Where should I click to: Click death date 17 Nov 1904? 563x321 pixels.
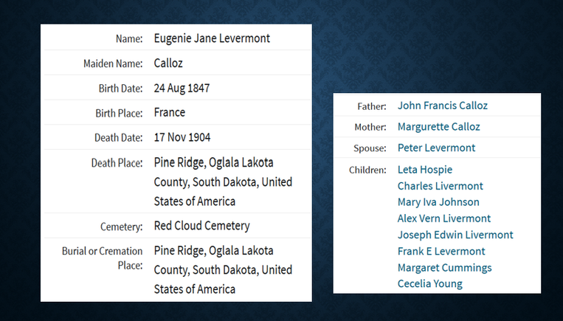pyautogui.click(x=182, y=137)
